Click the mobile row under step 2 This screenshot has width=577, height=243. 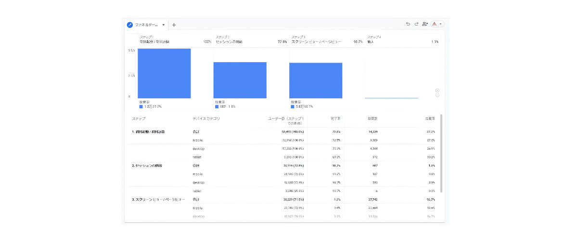tap(198, 174)
